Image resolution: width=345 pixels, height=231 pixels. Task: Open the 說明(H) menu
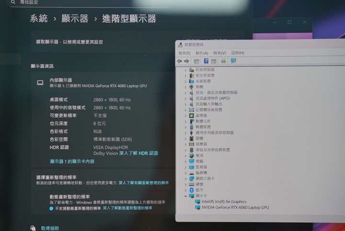click(x=238, y=53)
